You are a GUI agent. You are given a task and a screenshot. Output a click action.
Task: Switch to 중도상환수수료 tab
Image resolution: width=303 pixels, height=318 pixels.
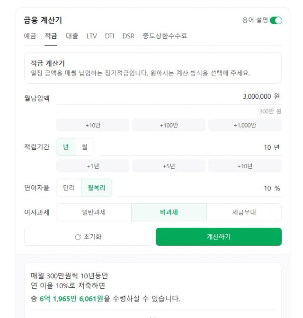point(165,36)
